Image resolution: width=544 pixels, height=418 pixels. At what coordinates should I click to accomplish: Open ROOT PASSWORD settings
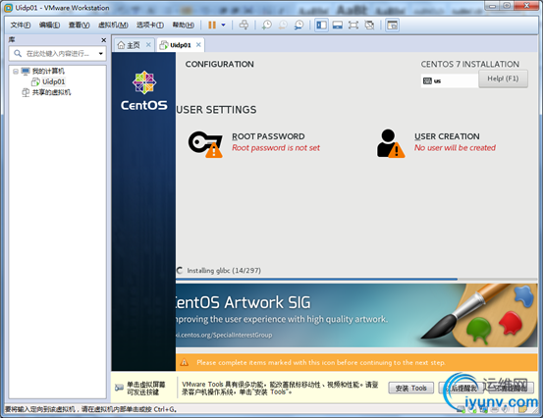point(268,136)
